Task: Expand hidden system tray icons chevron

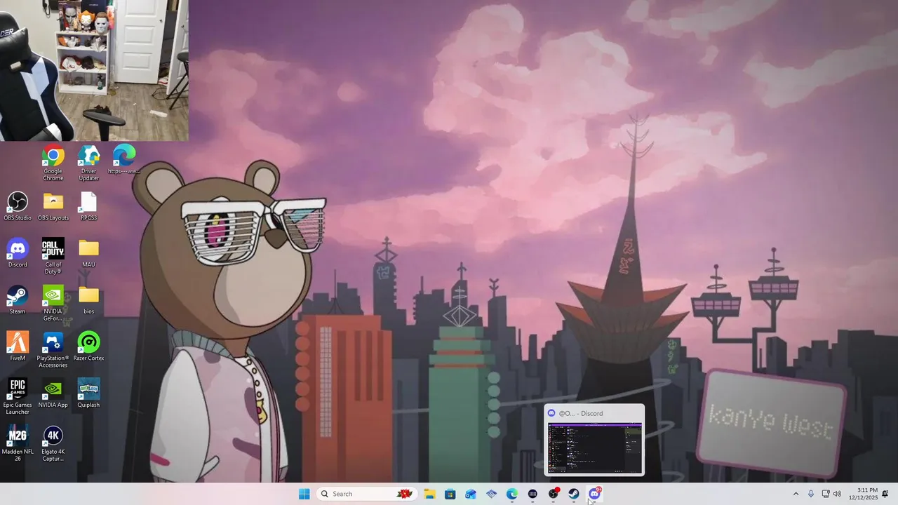Action: point(796,494)
